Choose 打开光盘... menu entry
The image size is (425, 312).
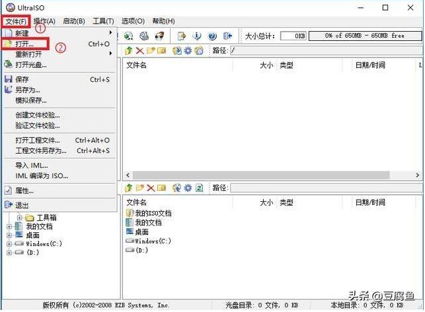coord(60,65)
